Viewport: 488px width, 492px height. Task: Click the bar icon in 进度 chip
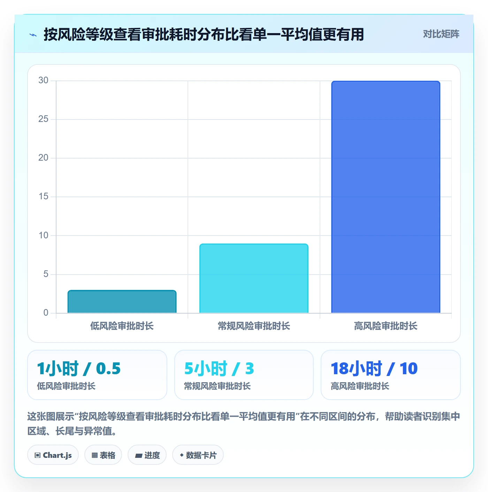(139, 455)
